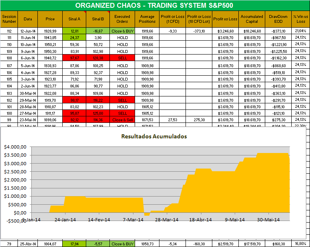The image size is (310, 247).
Task: Click the Sinal B cell 102,98
Action: pyautogui.click(x=98, y=51)
